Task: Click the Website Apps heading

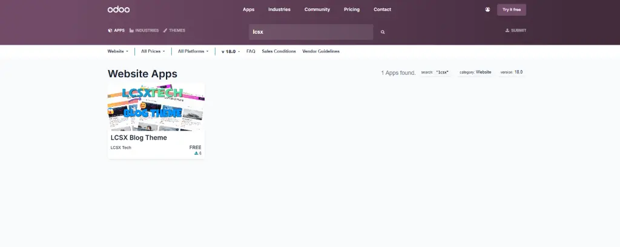Action: [142, 74]
